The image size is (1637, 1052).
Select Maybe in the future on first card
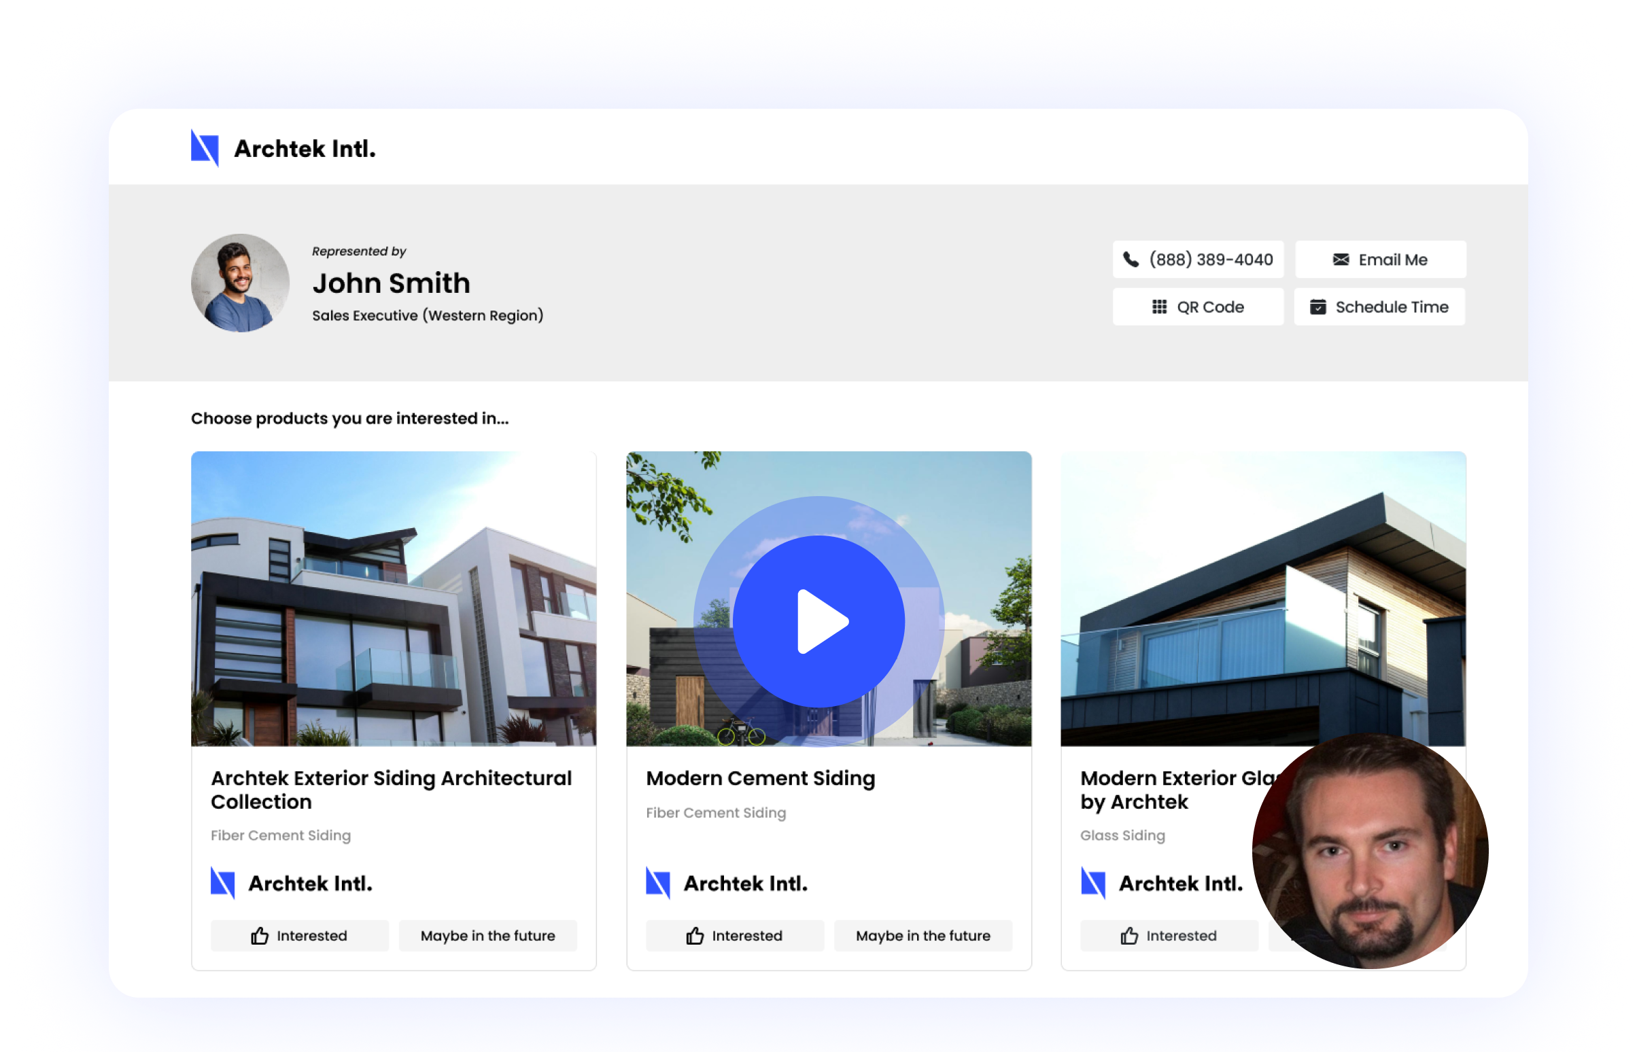point(487,935)
